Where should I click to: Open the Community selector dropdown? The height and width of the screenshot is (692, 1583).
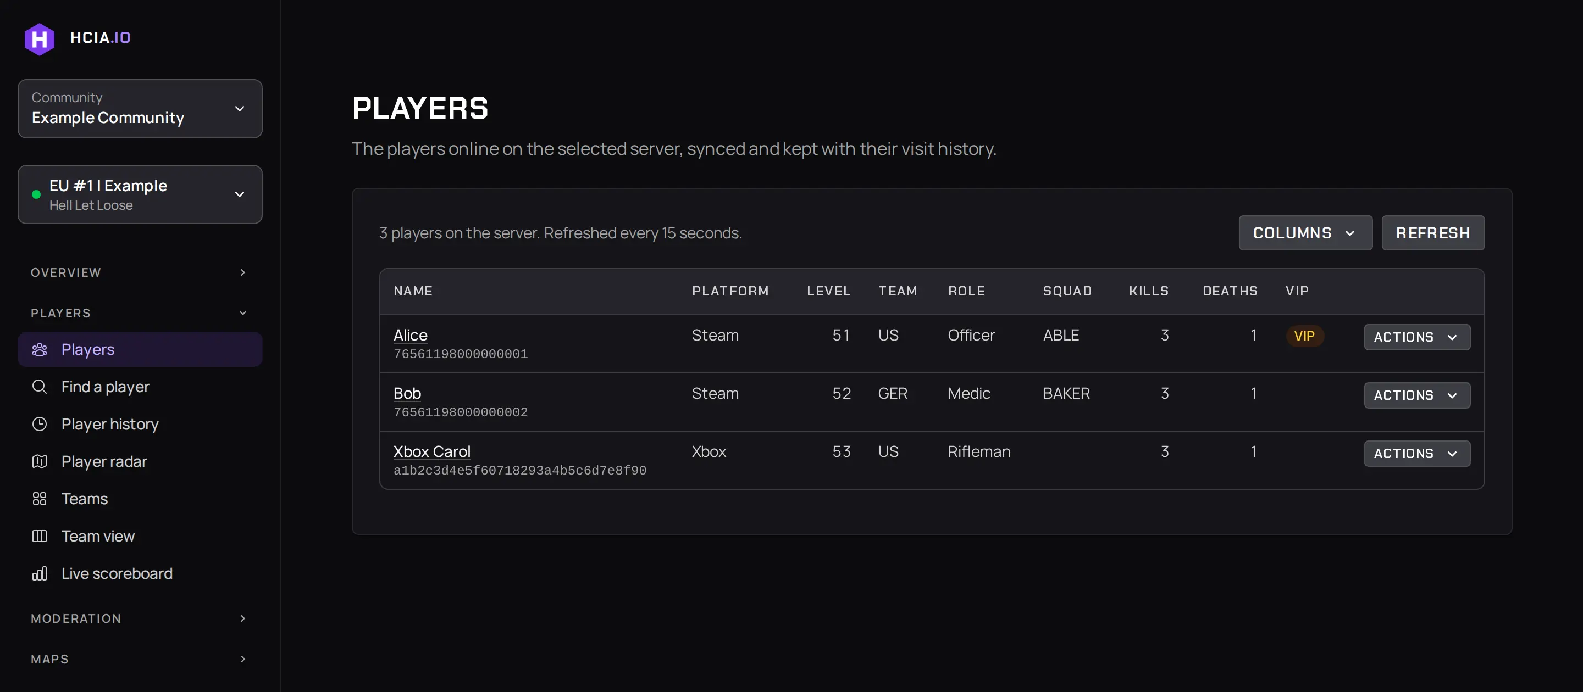140,109
